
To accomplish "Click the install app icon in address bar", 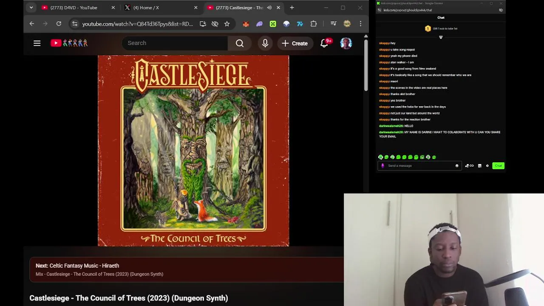I will (203, 24).
